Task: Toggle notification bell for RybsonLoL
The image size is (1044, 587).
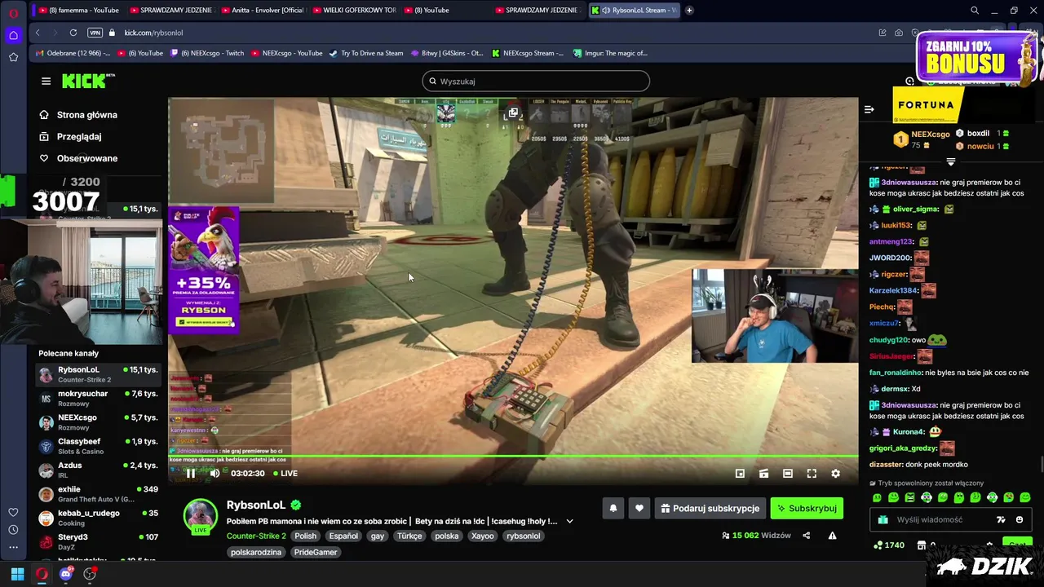Action: tap(613, 508)
